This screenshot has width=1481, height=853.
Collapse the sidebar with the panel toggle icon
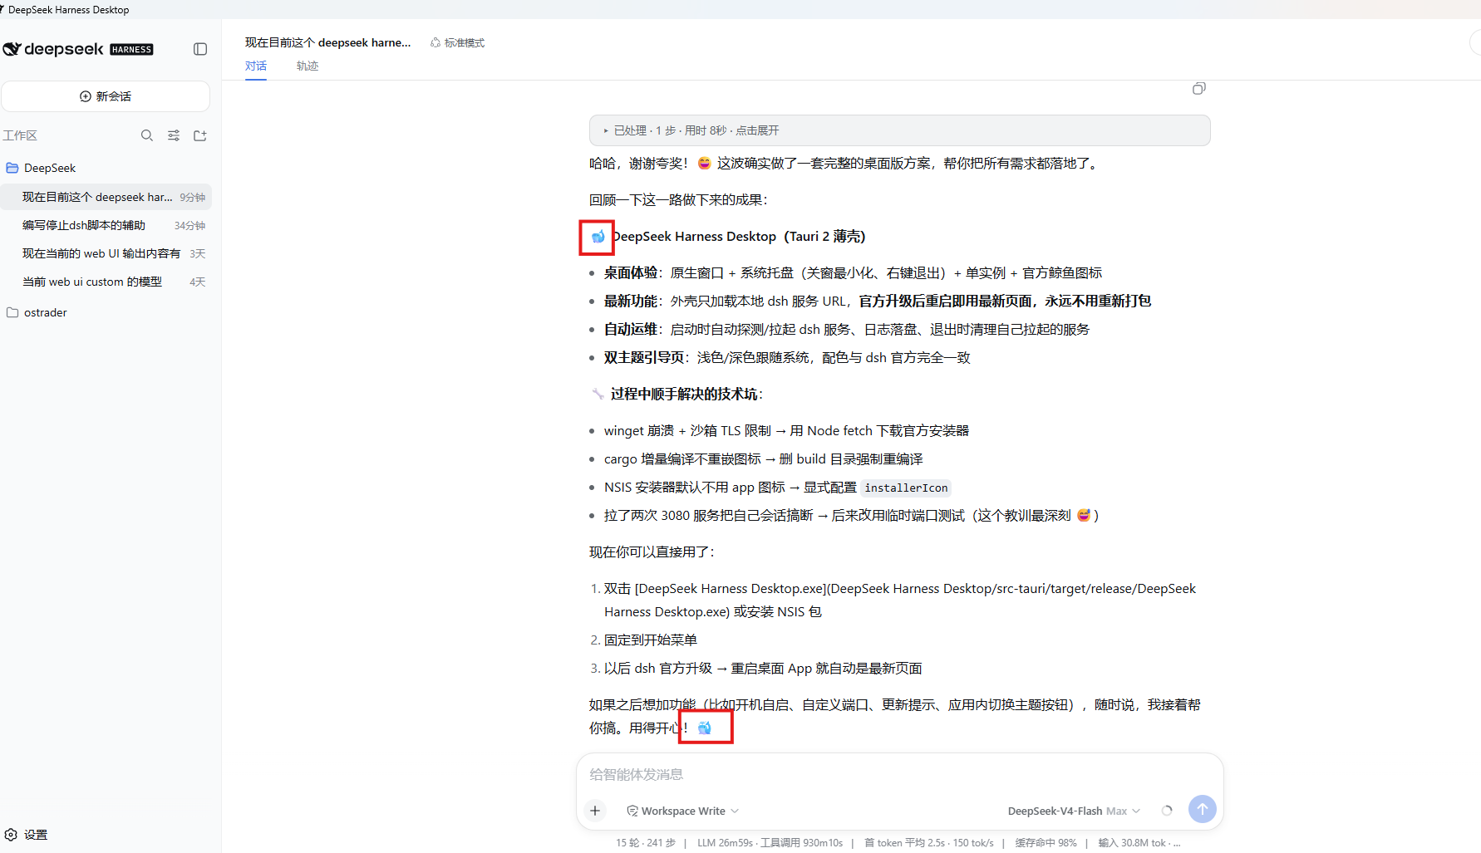200,49
